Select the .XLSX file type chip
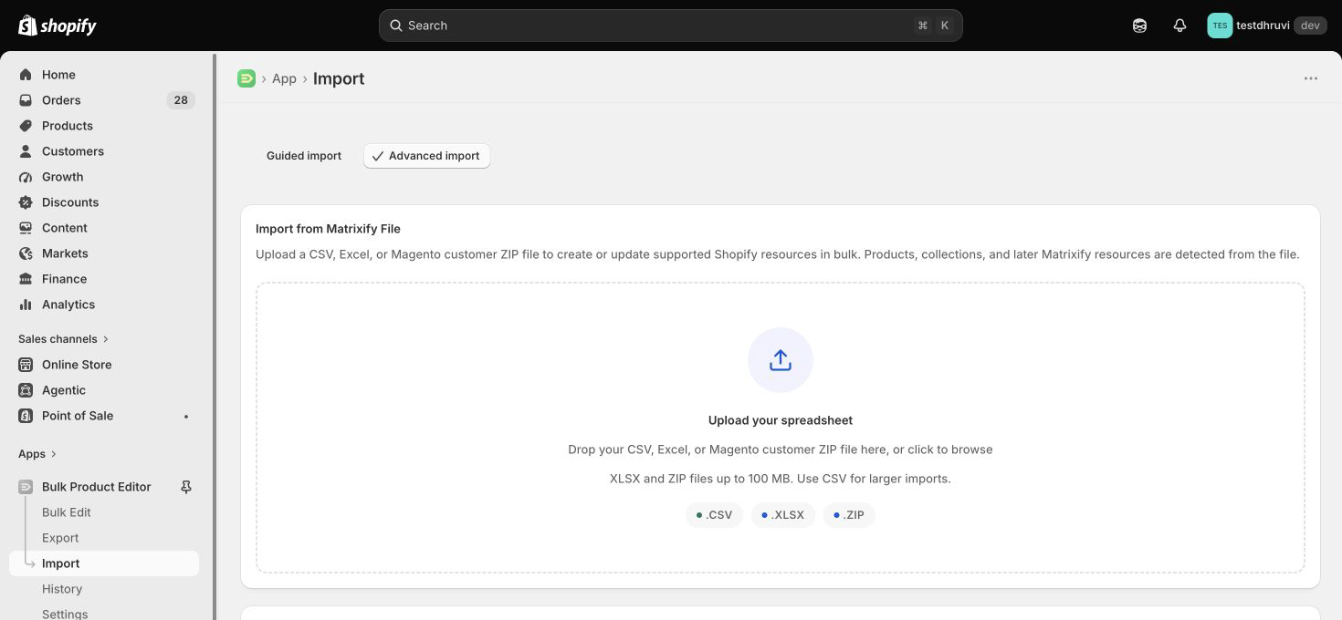 pos(783,515)
